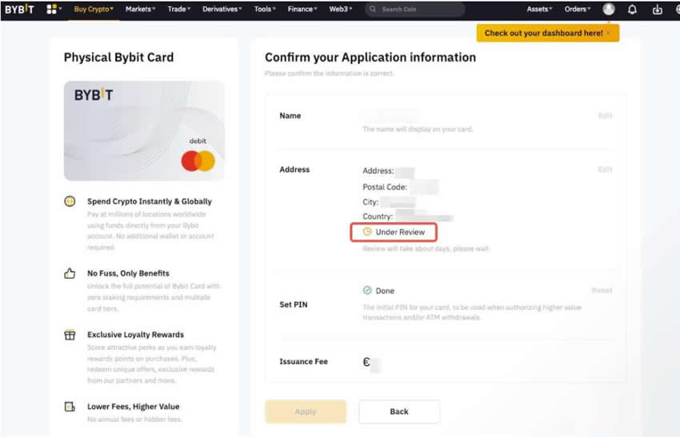The width and height of the screenshot is (680, 437).
Task: Expand the Buy Crypto dropdown
Action: pyautogui.click(x=94, y=10)
